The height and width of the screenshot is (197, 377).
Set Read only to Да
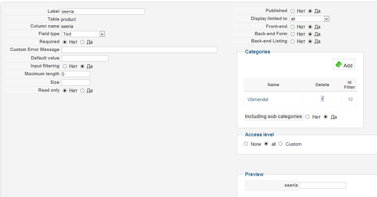click(82, 91)
